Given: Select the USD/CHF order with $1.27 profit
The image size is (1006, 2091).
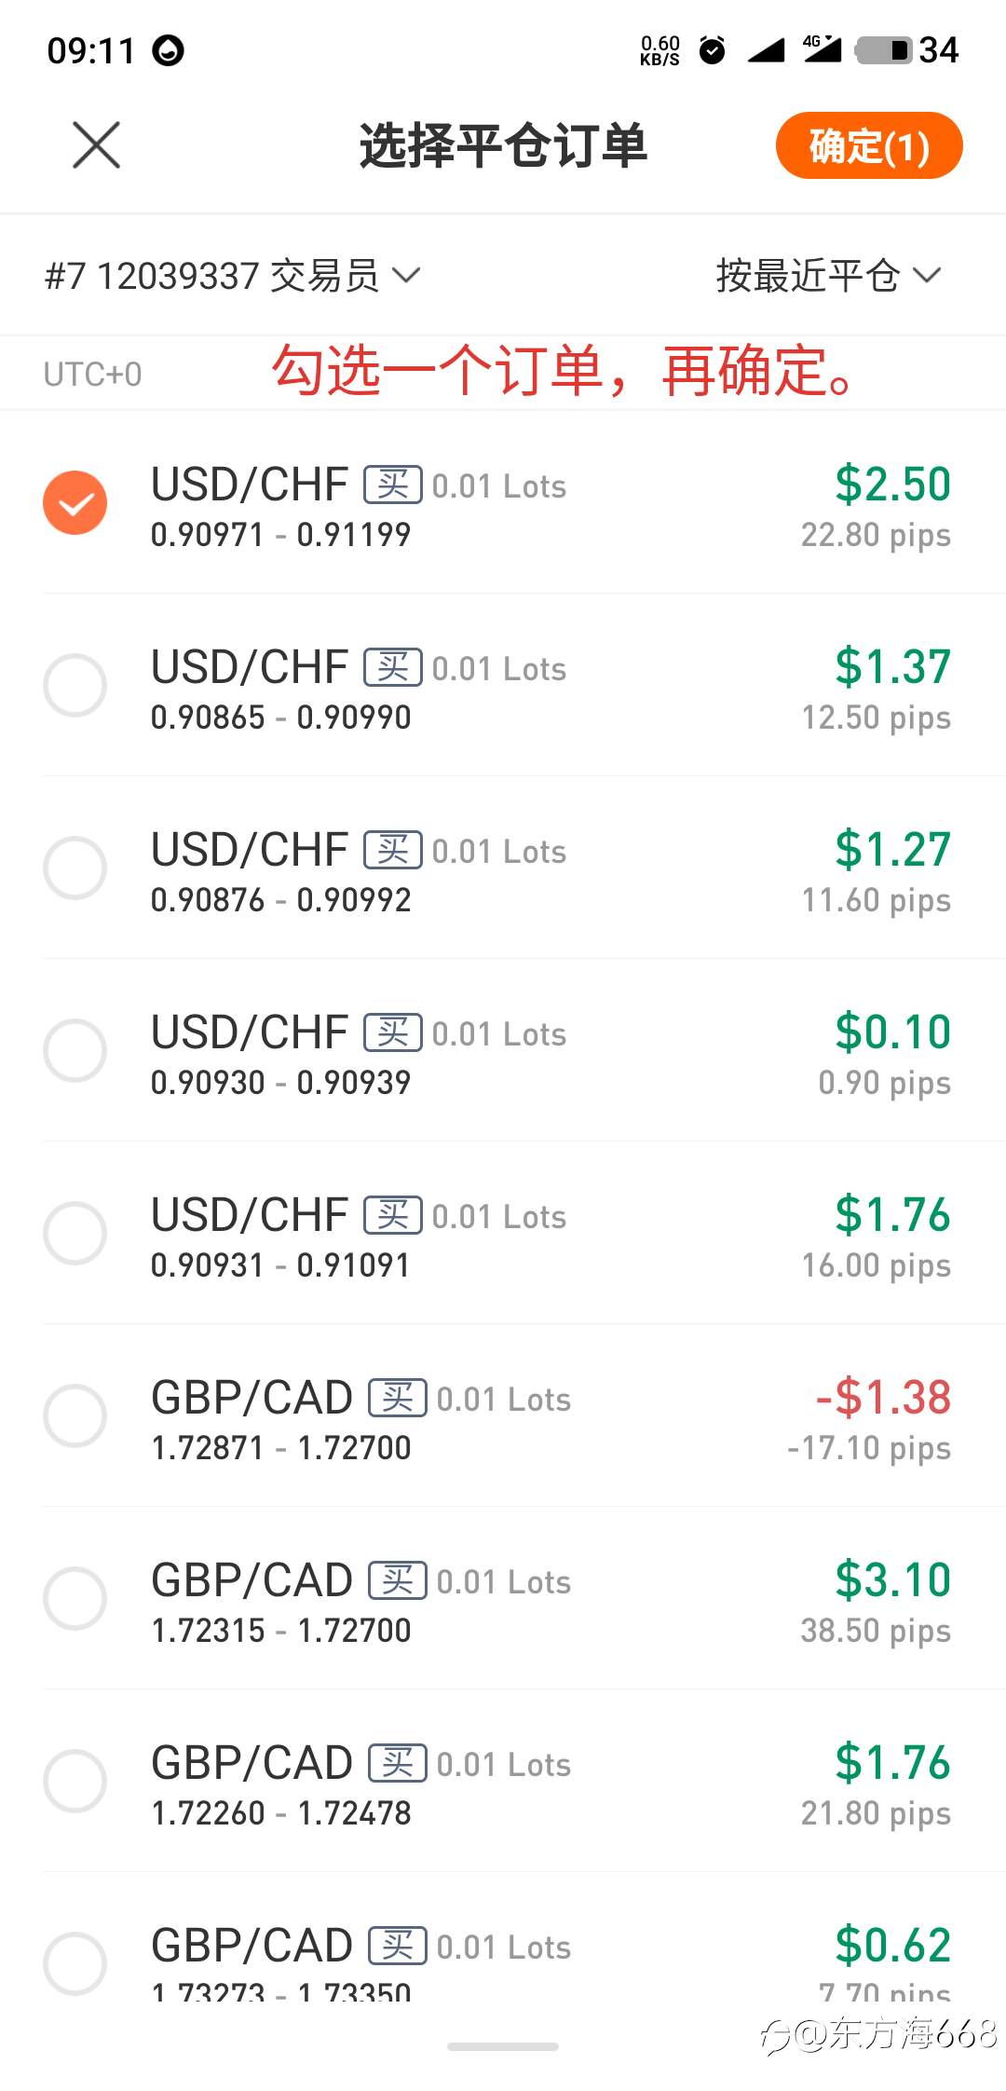Looking at the screenshot, I should pos(75,868).
